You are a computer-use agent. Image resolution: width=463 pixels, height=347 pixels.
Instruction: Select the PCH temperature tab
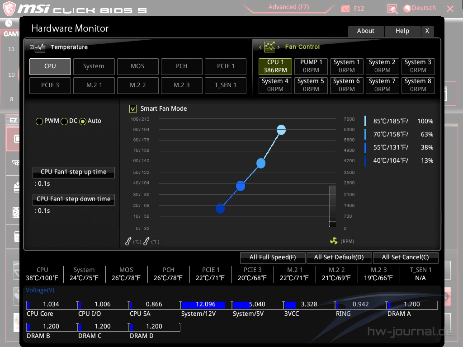click(x=182, y=66)
